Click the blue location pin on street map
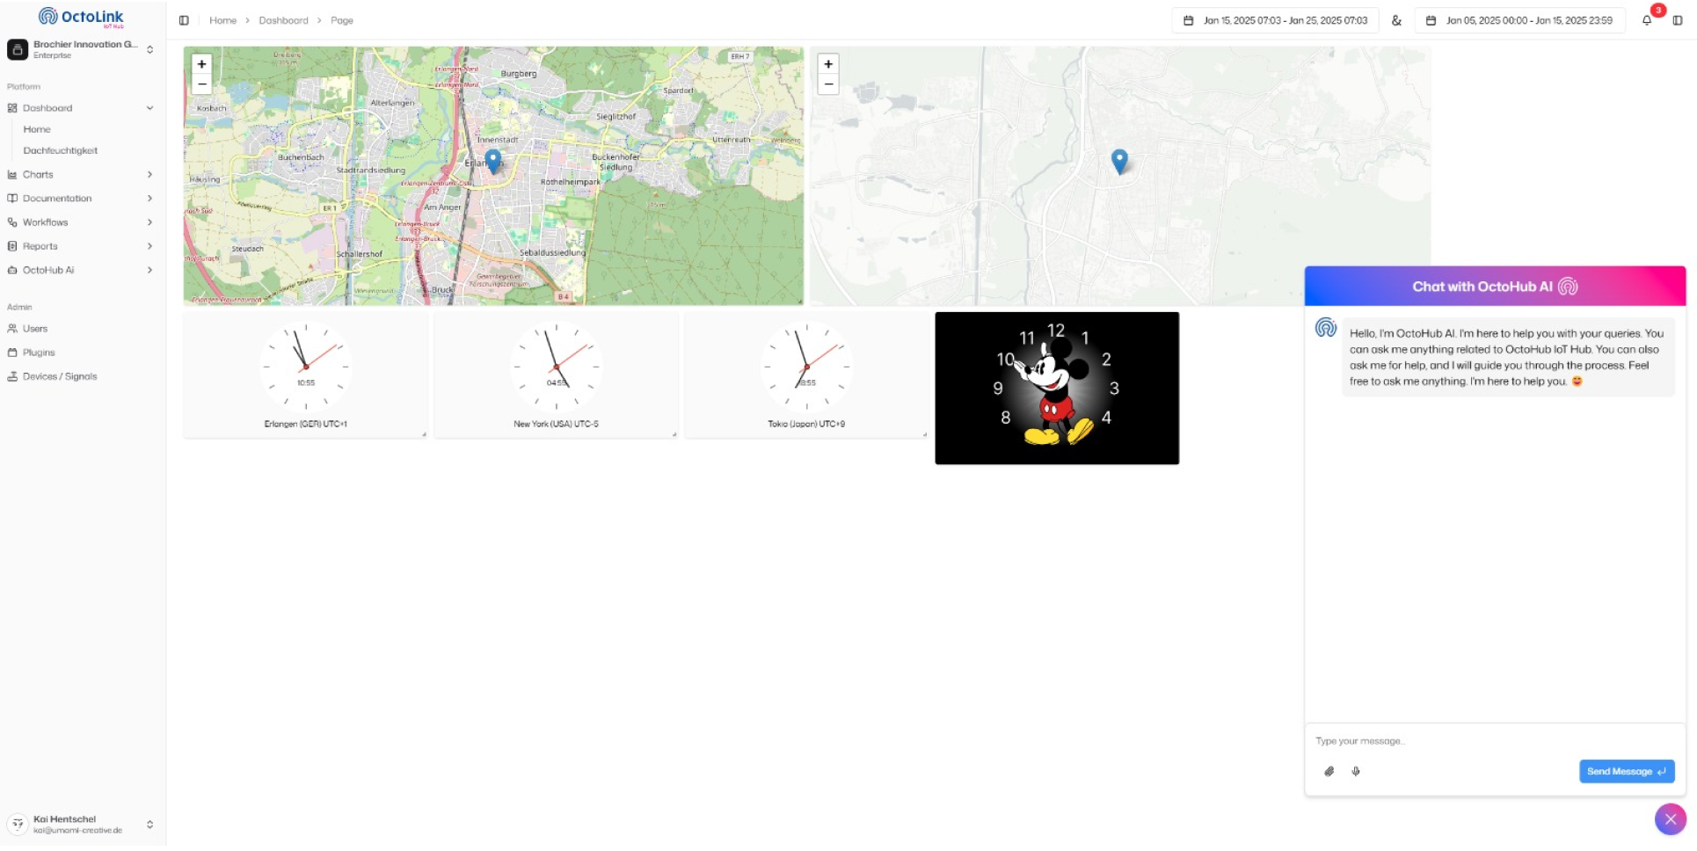The image size is (1697, 851). 493,161
